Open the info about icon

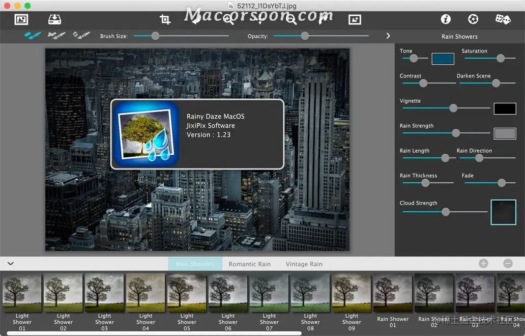pyautogui.click(x=445, y=19)
